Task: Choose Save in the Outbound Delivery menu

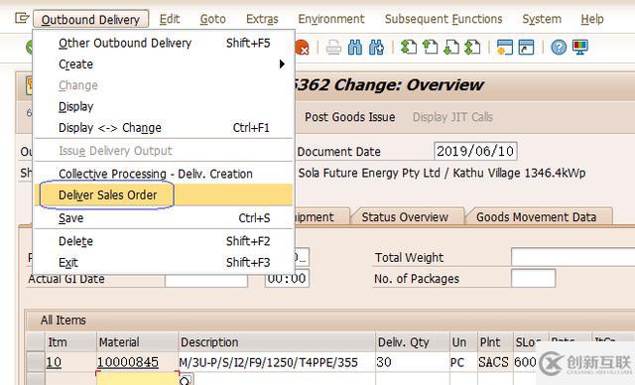Action: 164,217
